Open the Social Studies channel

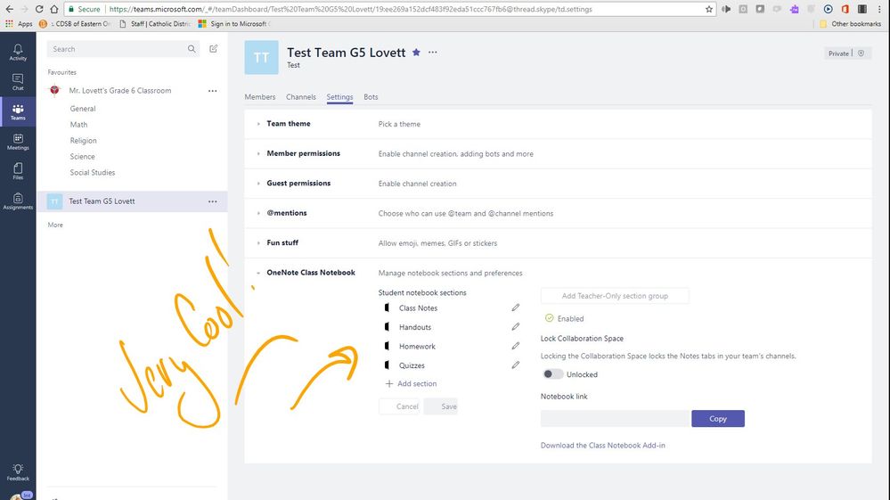tap(93, 172)
